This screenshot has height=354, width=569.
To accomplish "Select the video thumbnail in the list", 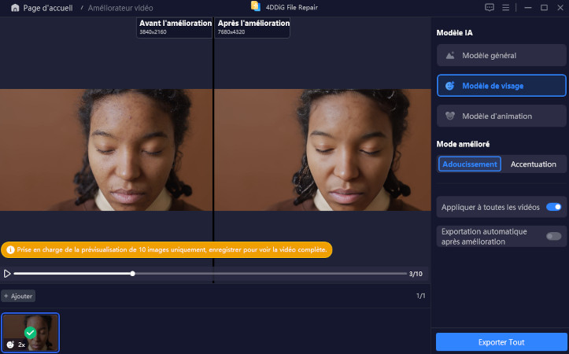I will click(31, 333).
